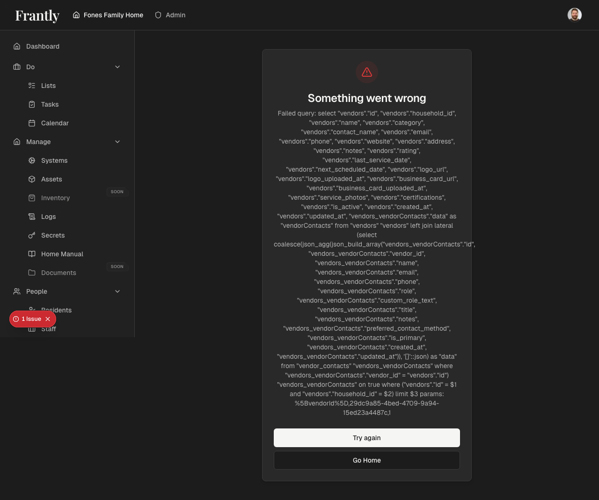Click the Systems gear icon
599x500 pixels.
32,160
